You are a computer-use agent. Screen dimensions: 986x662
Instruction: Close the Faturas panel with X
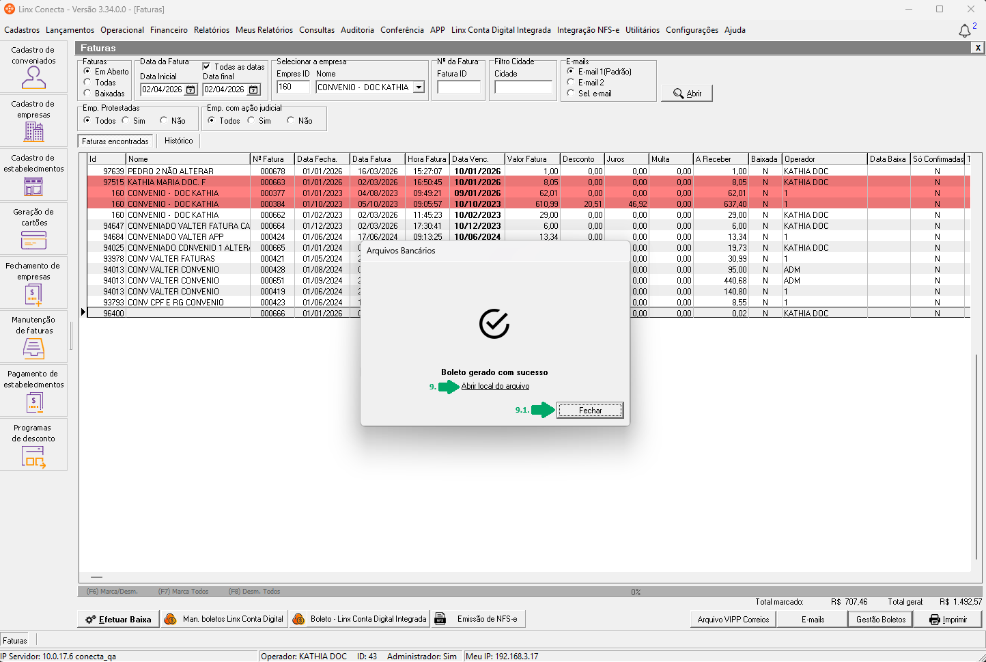pyautogui.click(x=978, y=48)
